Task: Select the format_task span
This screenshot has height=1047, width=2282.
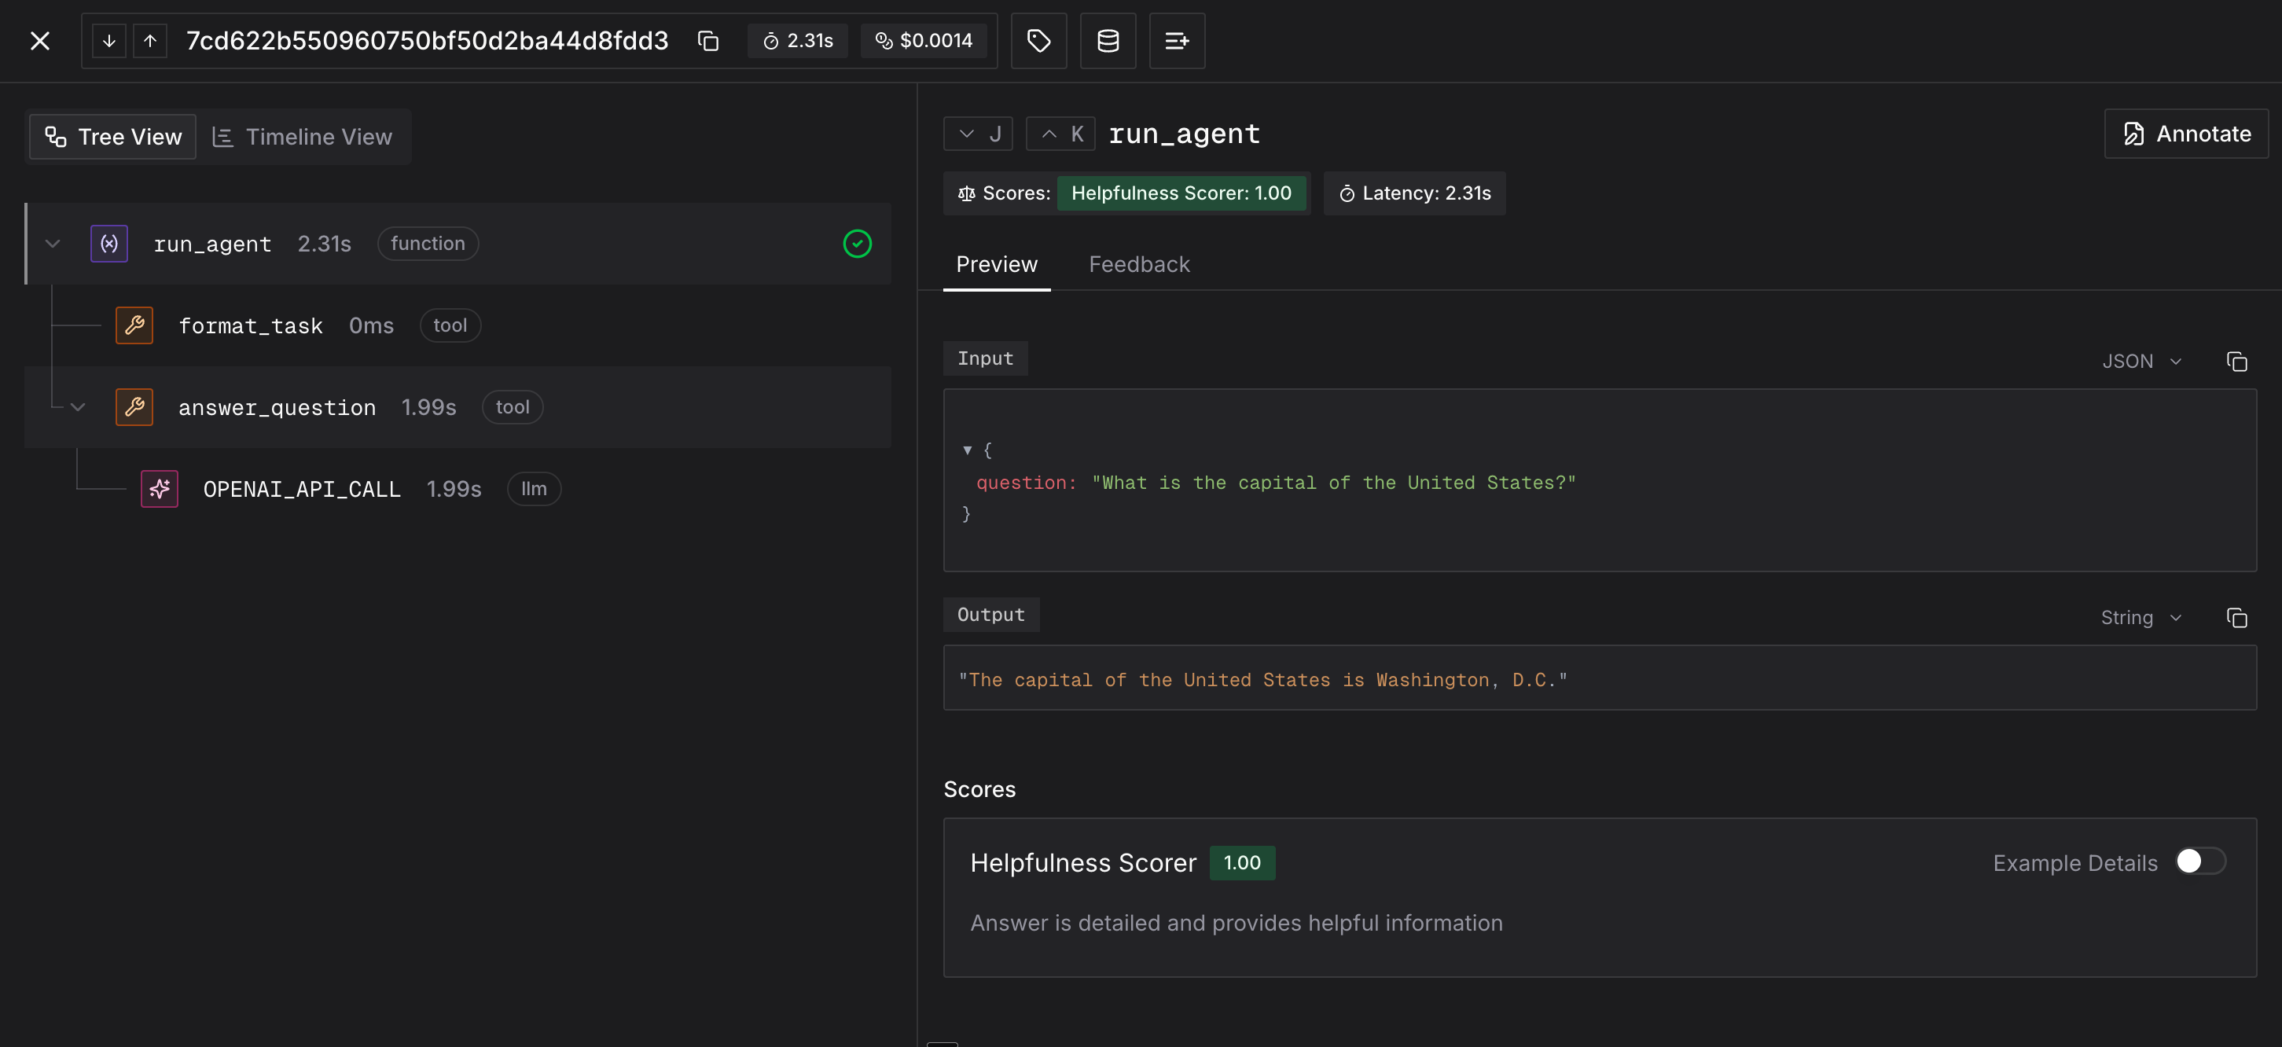Action: (250, 326)
